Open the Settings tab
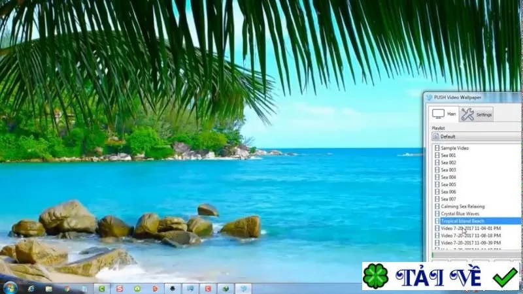The image size is (523, 294). tap(477, 114)
